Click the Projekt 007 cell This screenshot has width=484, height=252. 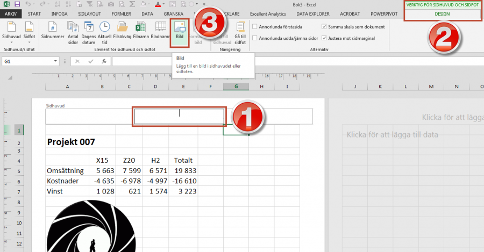tap(71, 142)
